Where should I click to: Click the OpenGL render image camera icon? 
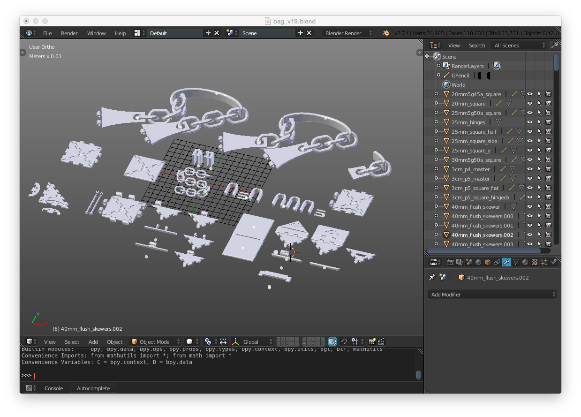point(372,341)
